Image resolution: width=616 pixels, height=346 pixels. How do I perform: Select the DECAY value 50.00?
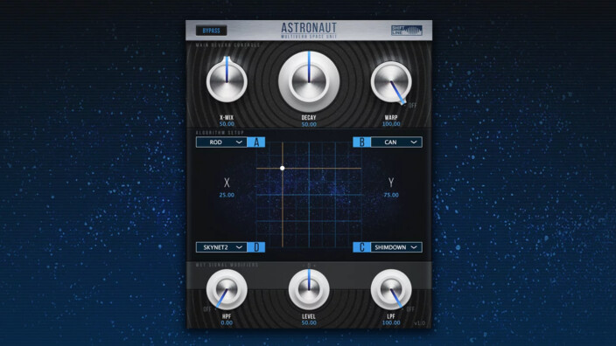coord(309,124)
